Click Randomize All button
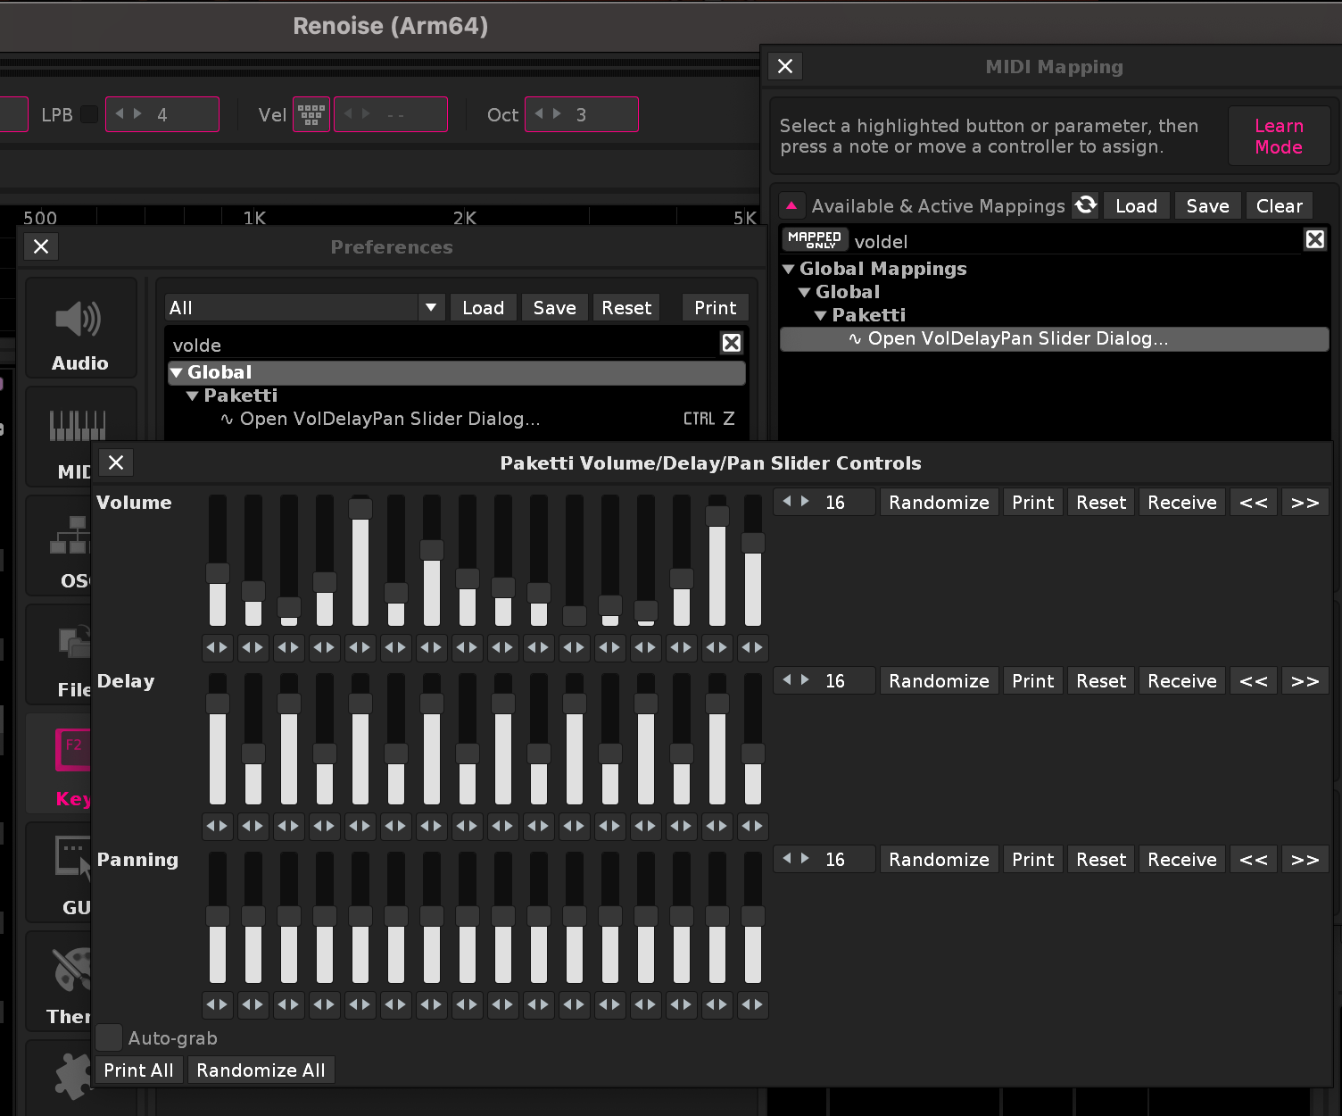The height and width of the screenshot is (1116, 1342). tap(261, 1070)
